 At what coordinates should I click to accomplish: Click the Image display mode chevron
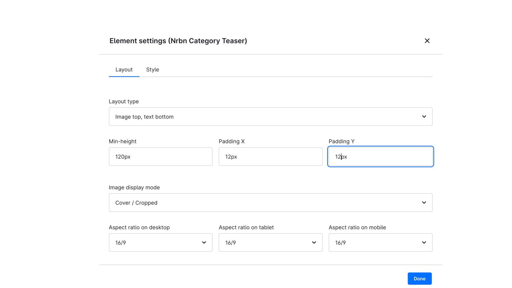[424, 203]
